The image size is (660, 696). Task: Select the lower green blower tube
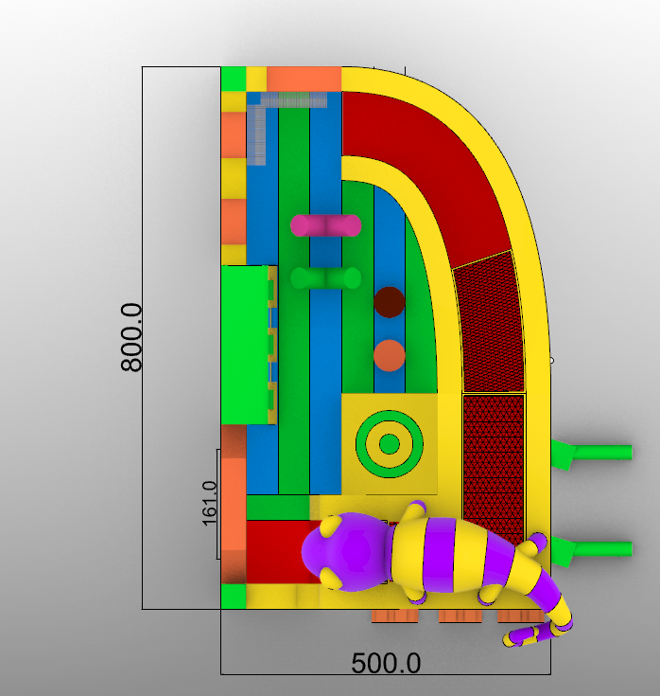coord(592,551)
